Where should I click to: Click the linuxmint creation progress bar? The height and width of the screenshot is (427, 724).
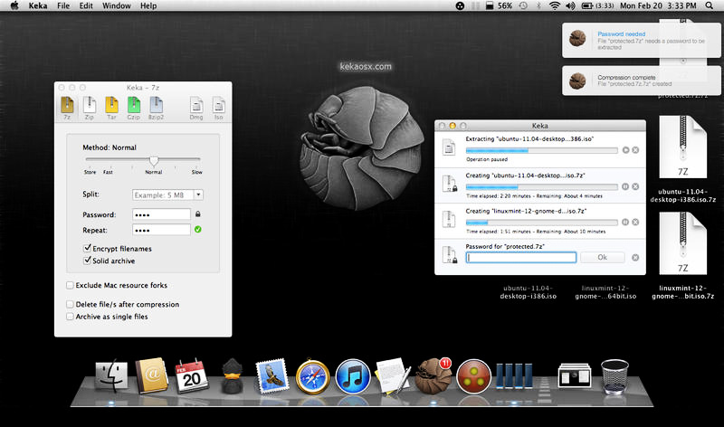click(x=541, y=223)
